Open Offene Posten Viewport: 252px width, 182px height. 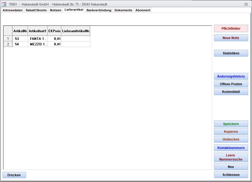pos(231,84)
